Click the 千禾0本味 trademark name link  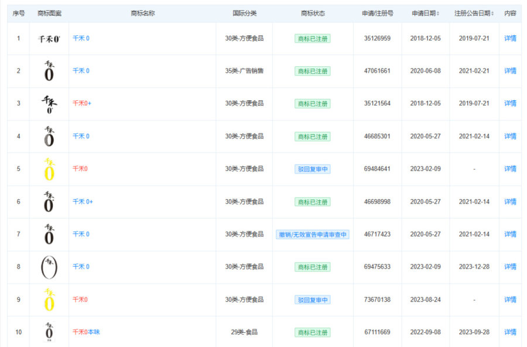click(86, 332)
